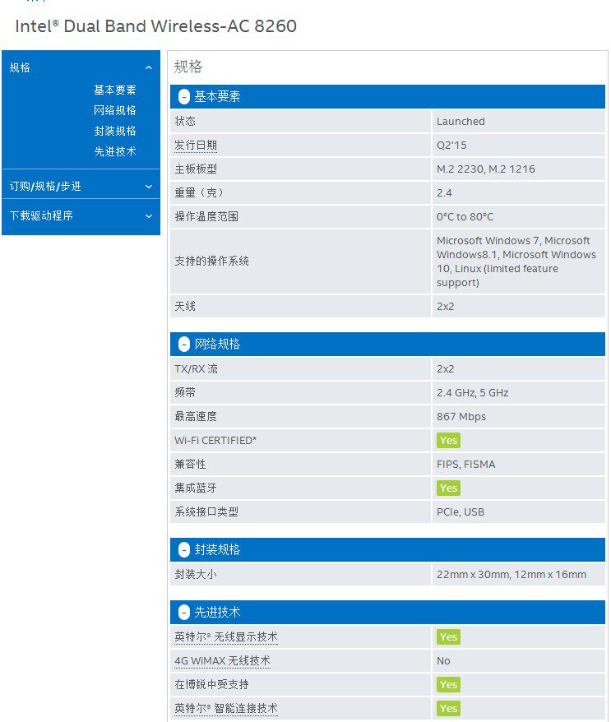611x722 pixels.
Task: Click the 发行日期 definition link
Action: 196,146
